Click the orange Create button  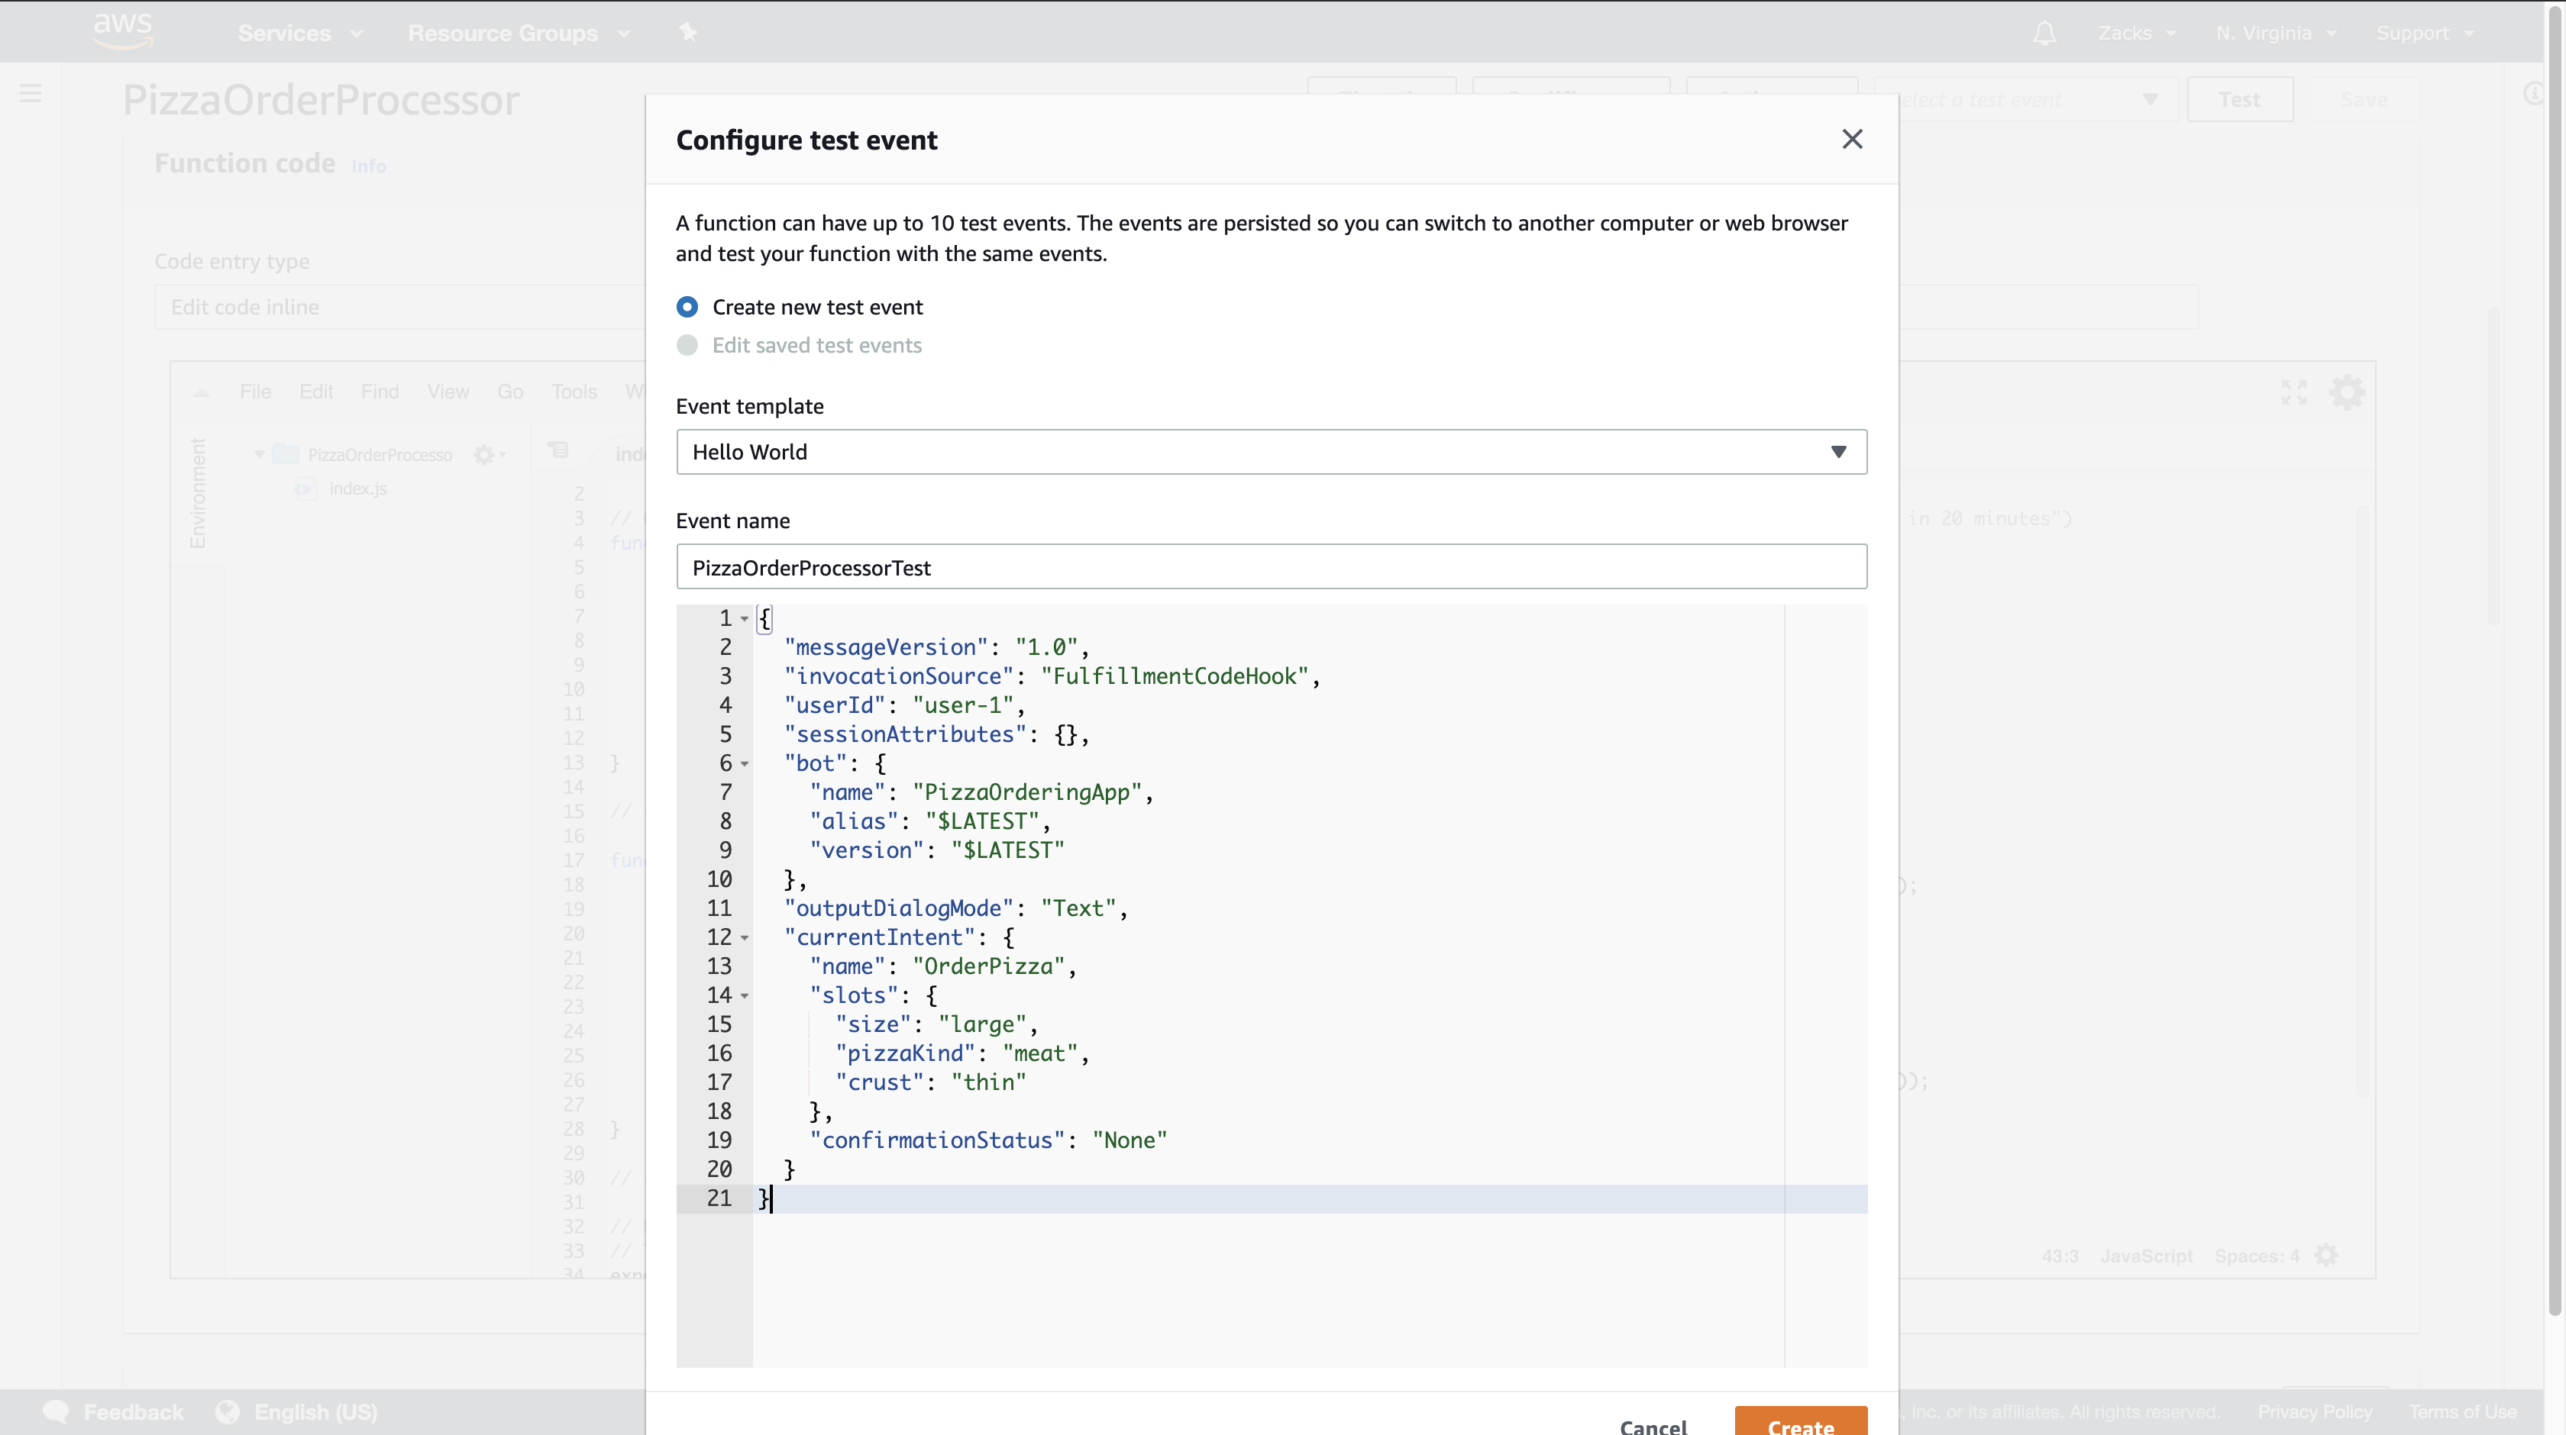pyautogui.click(x=1800, y=1422)
